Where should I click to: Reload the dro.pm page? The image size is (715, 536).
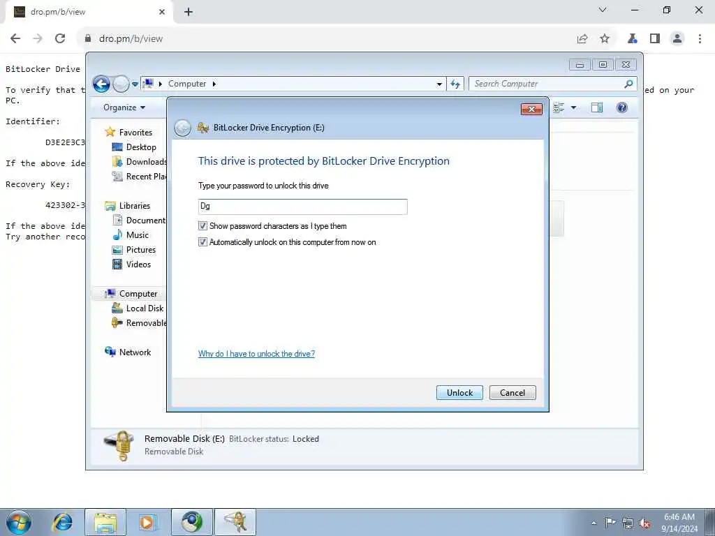[60, 38]
